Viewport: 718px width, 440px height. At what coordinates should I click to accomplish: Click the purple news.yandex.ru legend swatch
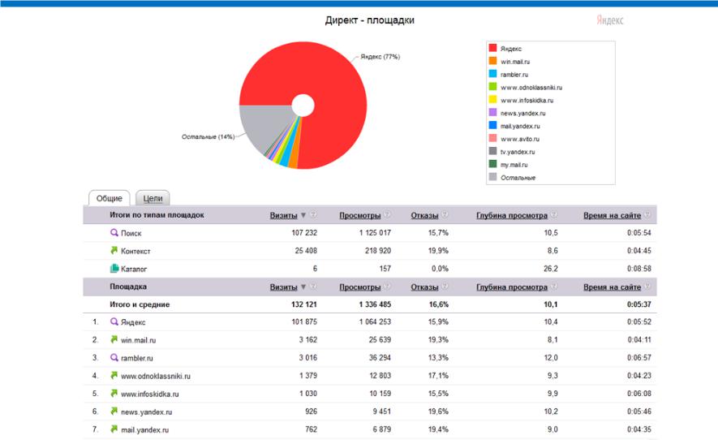point(492,112)
